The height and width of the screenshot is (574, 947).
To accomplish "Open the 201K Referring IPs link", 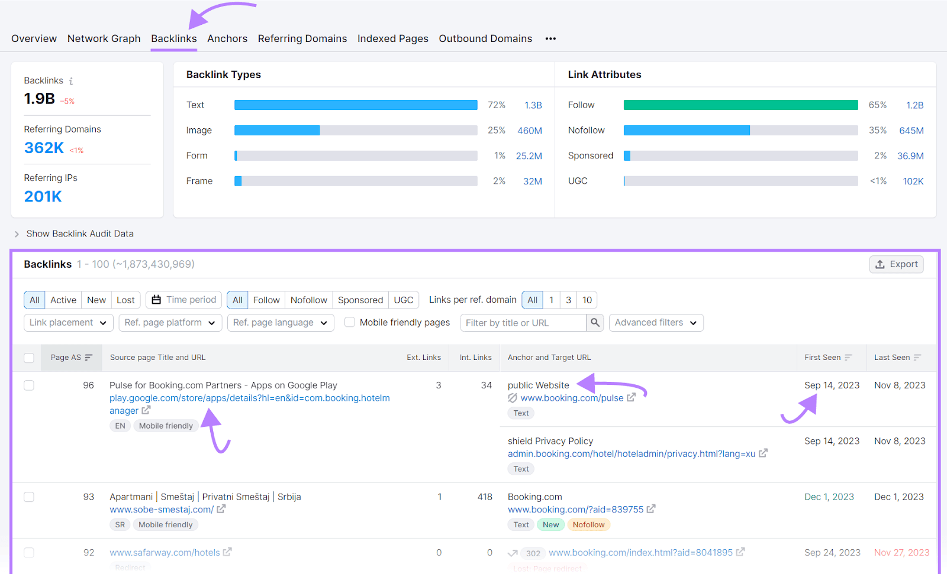I will pyautogui.click(x=43, y=196).
